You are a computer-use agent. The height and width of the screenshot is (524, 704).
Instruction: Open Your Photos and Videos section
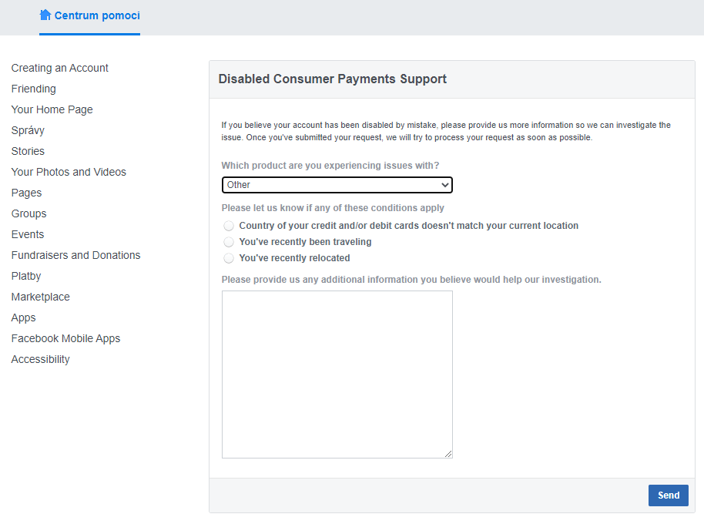69,172
